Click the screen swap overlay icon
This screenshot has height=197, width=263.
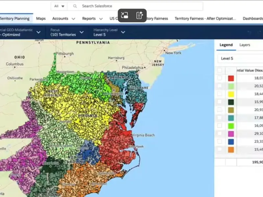(125, 15)
